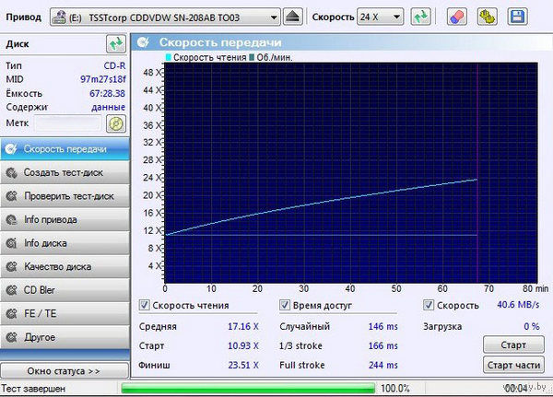
Task: Click the green test progress bar
Action: point(248,389)
